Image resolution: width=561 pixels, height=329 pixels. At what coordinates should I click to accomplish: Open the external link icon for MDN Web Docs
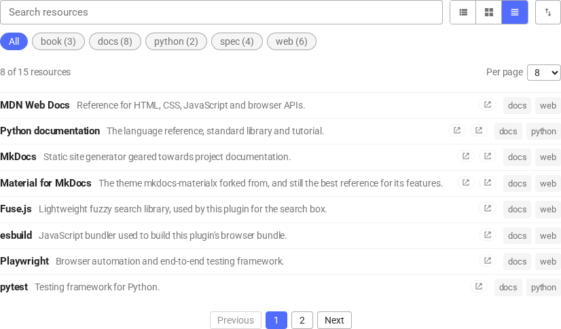pos(488,104)
